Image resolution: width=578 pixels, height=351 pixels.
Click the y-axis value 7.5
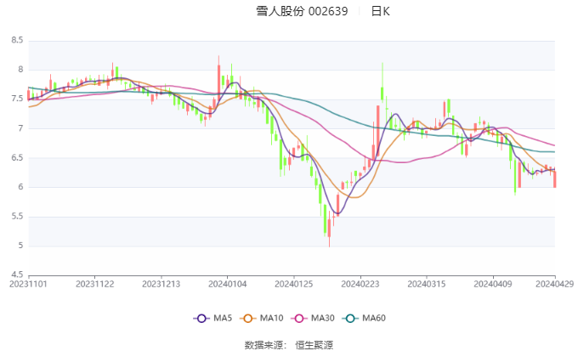point(17,99)
